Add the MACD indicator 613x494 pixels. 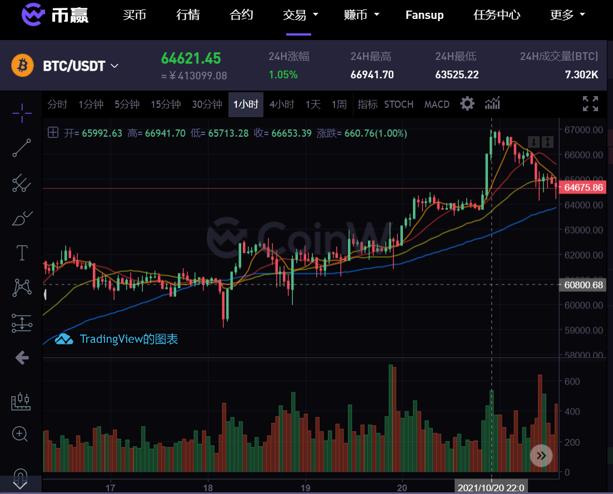[437, 104]
